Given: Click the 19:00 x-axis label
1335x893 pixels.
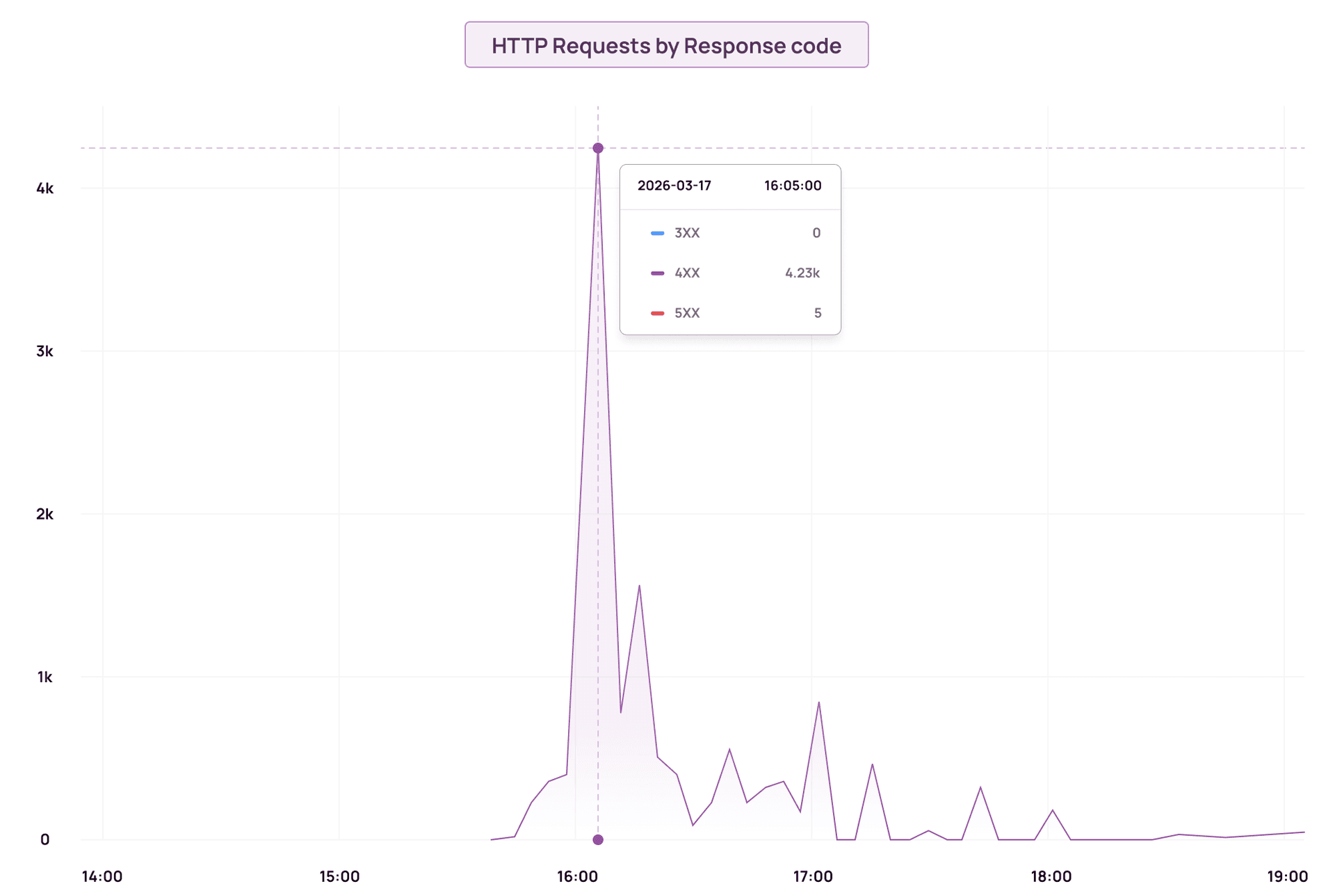Looking at the screenshot, I should (1287, 876).
